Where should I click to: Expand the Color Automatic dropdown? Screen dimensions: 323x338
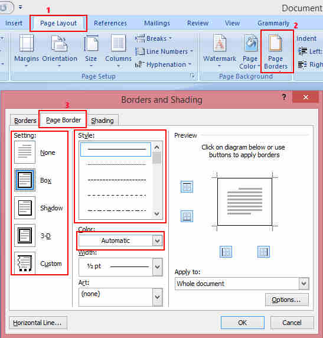click(x=157, y=240)
